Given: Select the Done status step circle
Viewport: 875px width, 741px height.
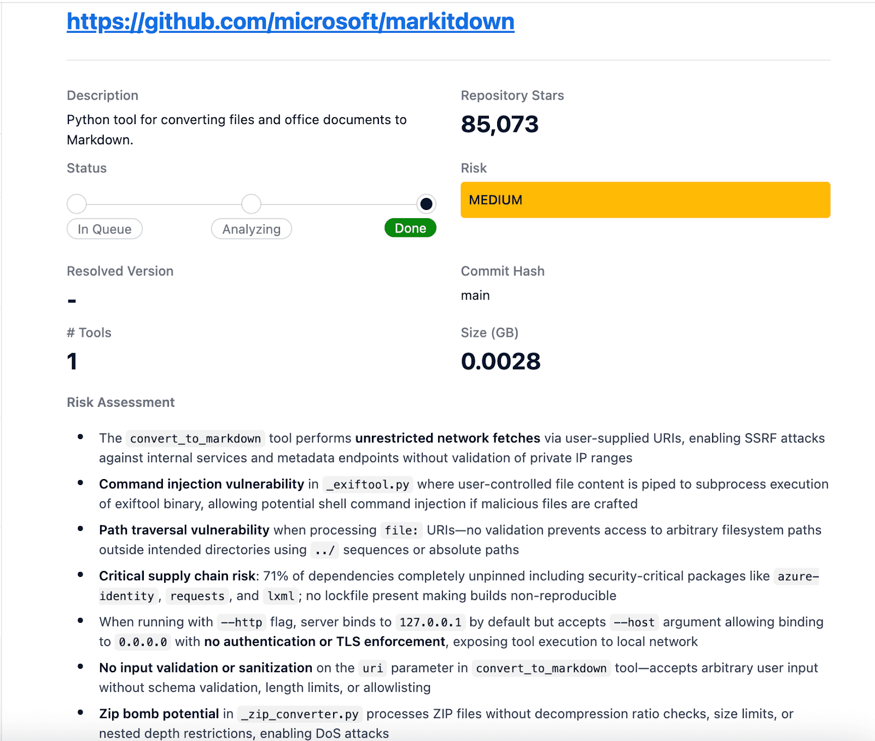Looking at the screenshot, I should pyautogui.click(x=426, y=204).
